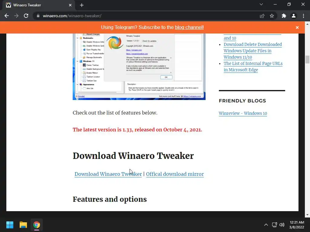
Task: Open the tab search dropdown arrow
Action: [x=261, y=4]
